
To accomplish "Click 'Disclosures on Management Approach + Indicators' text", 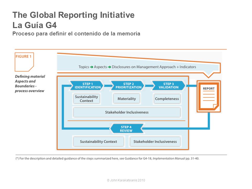I will (154, 67).
